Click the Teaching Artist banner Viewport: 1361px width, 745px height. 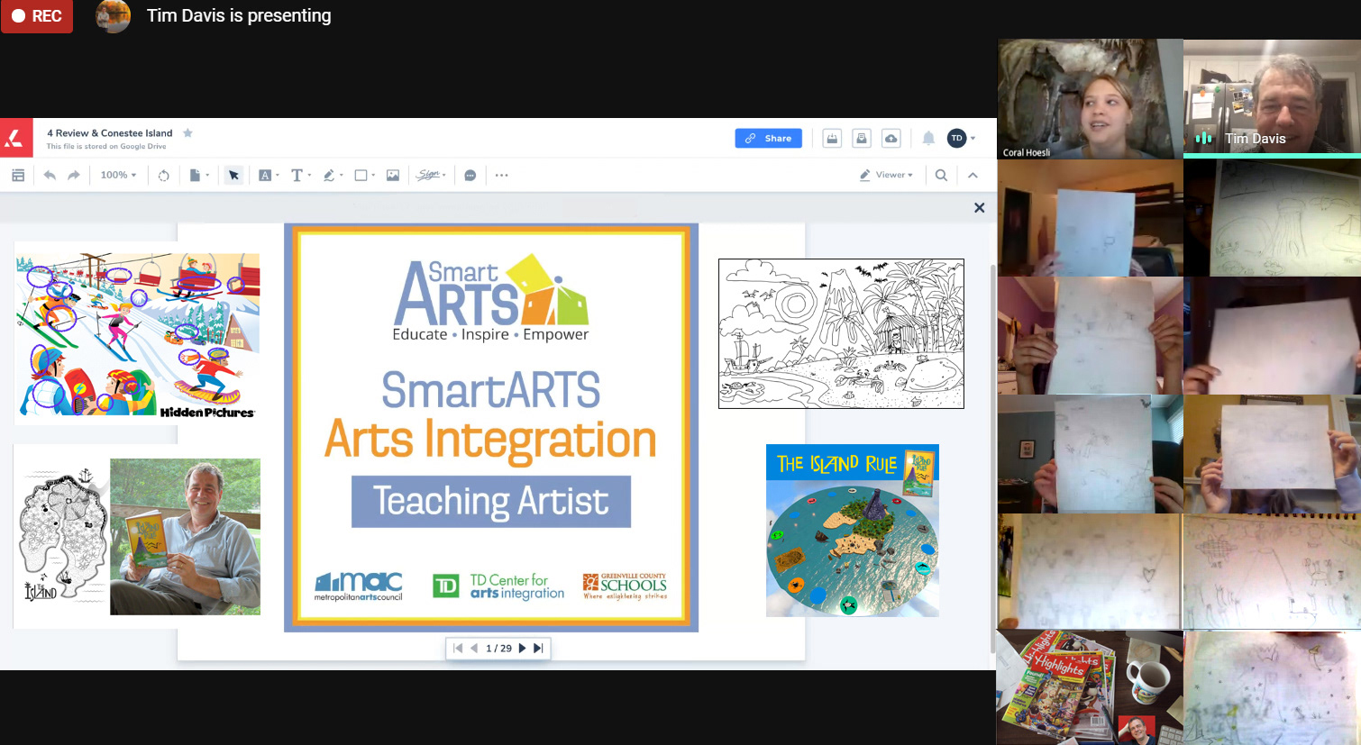coord(491,501)
